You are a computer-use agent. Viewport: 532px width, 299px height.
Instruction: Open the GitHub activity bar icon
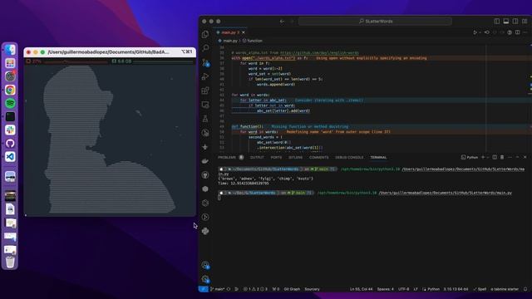(205, 175)
